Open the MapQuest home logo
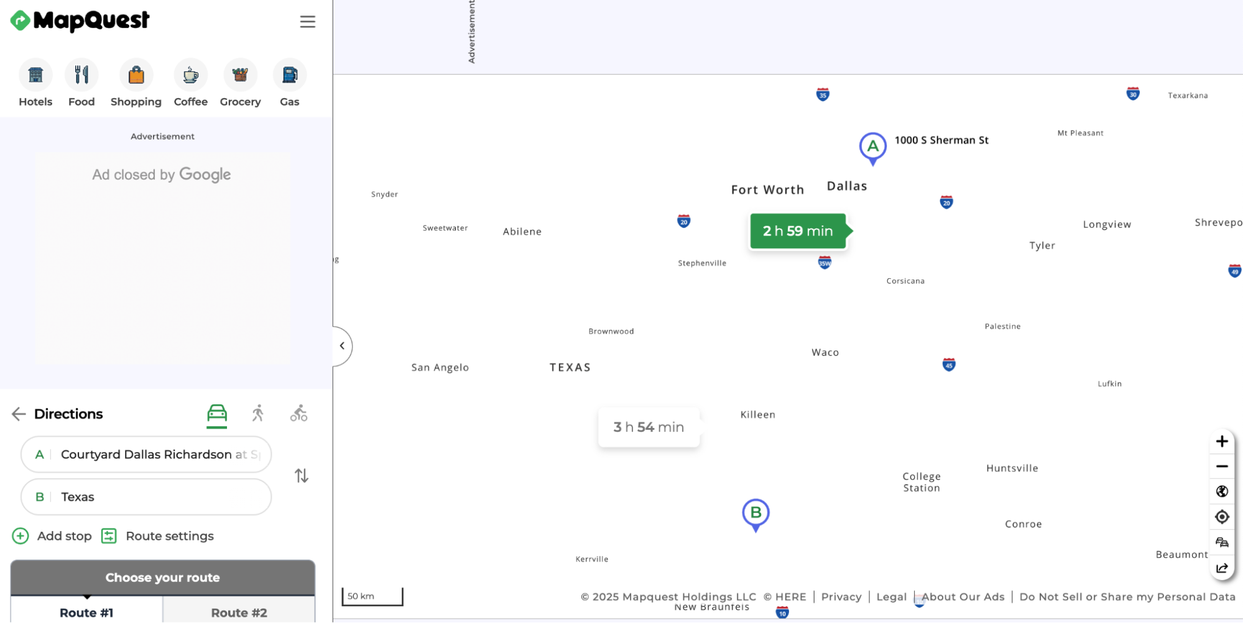 click(80, 20)
